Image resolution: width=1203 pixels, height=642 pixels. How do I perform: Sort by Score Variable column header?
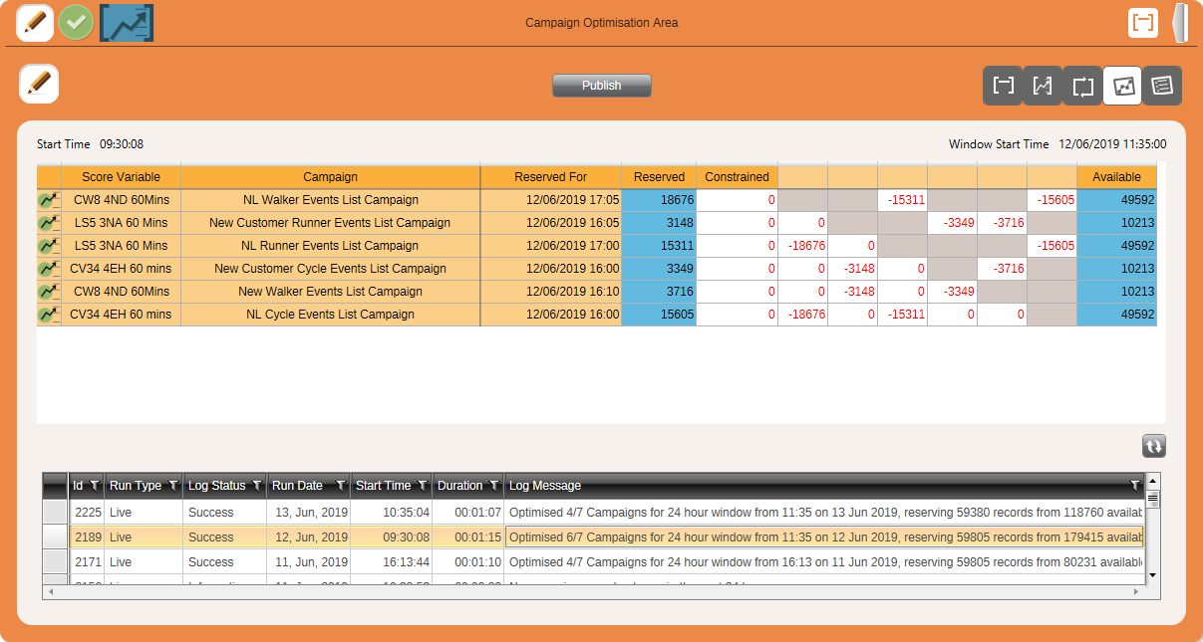click(121, 177)
